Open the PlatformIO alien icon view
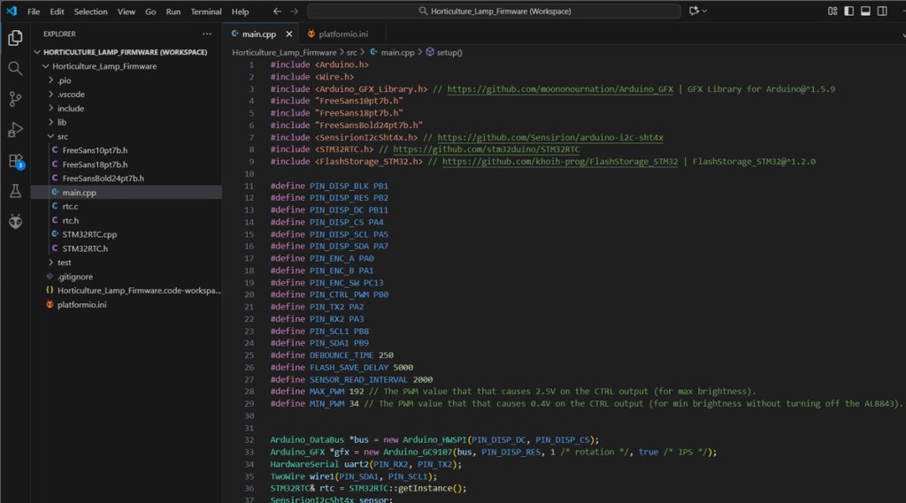The image size is (906, 503). [x=15, y=221]
